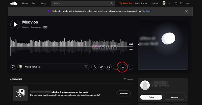Go to the Home menu item
The height and width of the screenshot is (105, 202).
click(x=25, y=3)
